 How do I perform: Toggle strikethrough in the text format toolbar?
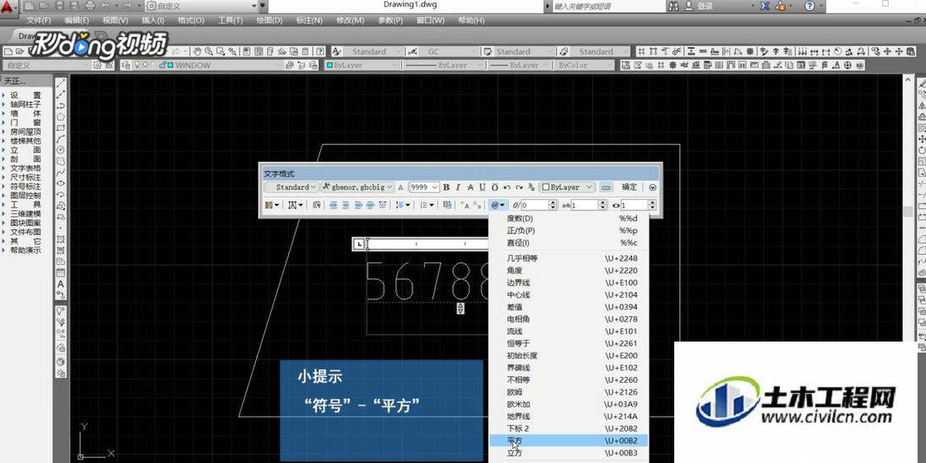coord(470,187)
